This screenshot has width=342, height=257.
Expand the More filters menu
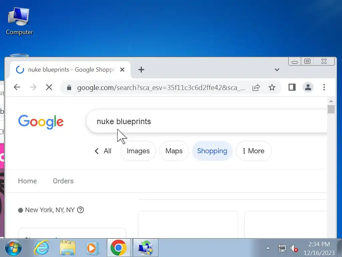pos(254,151)
